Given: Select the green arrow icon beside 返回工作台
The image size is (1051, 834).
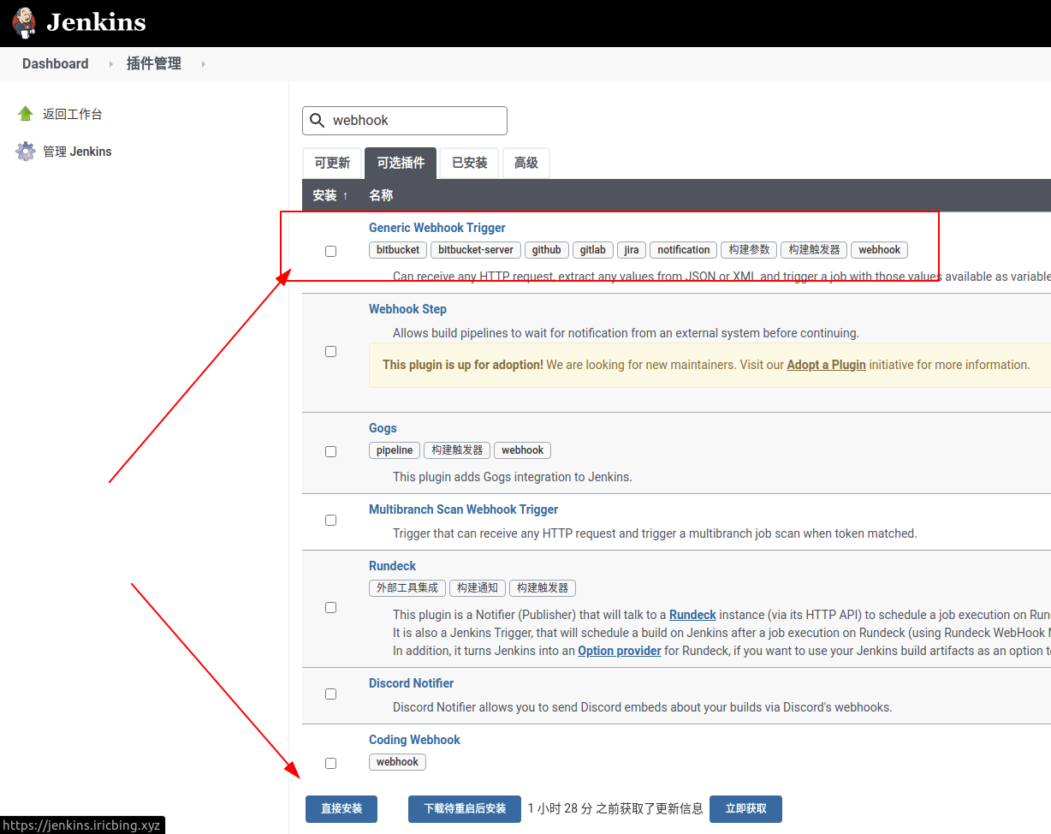Looking at the screenshot, I should click(x=26, y=112).
